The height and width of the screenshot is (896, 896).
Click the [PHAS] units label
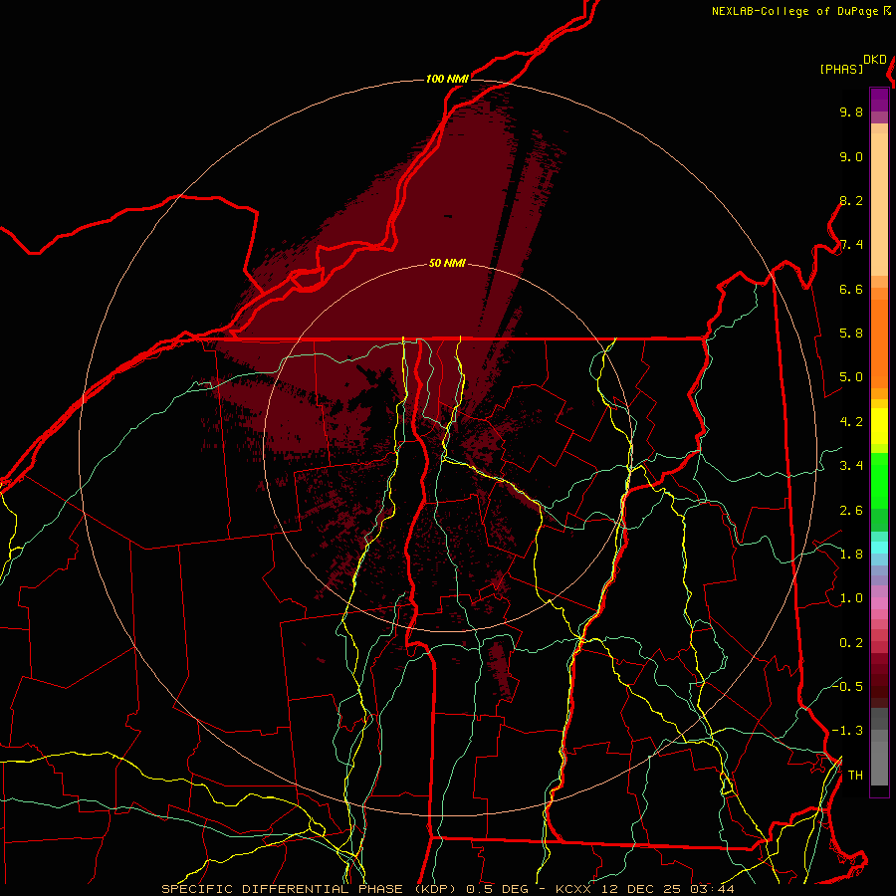tap(841, 70)
